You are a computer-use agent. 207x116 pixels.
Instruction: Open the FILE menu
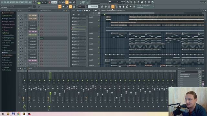tap(2, 2)
